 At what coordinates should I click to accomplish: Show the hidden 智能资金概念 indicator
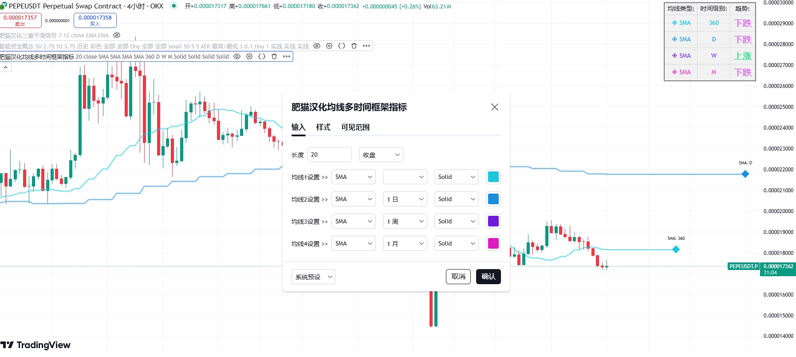317,46
